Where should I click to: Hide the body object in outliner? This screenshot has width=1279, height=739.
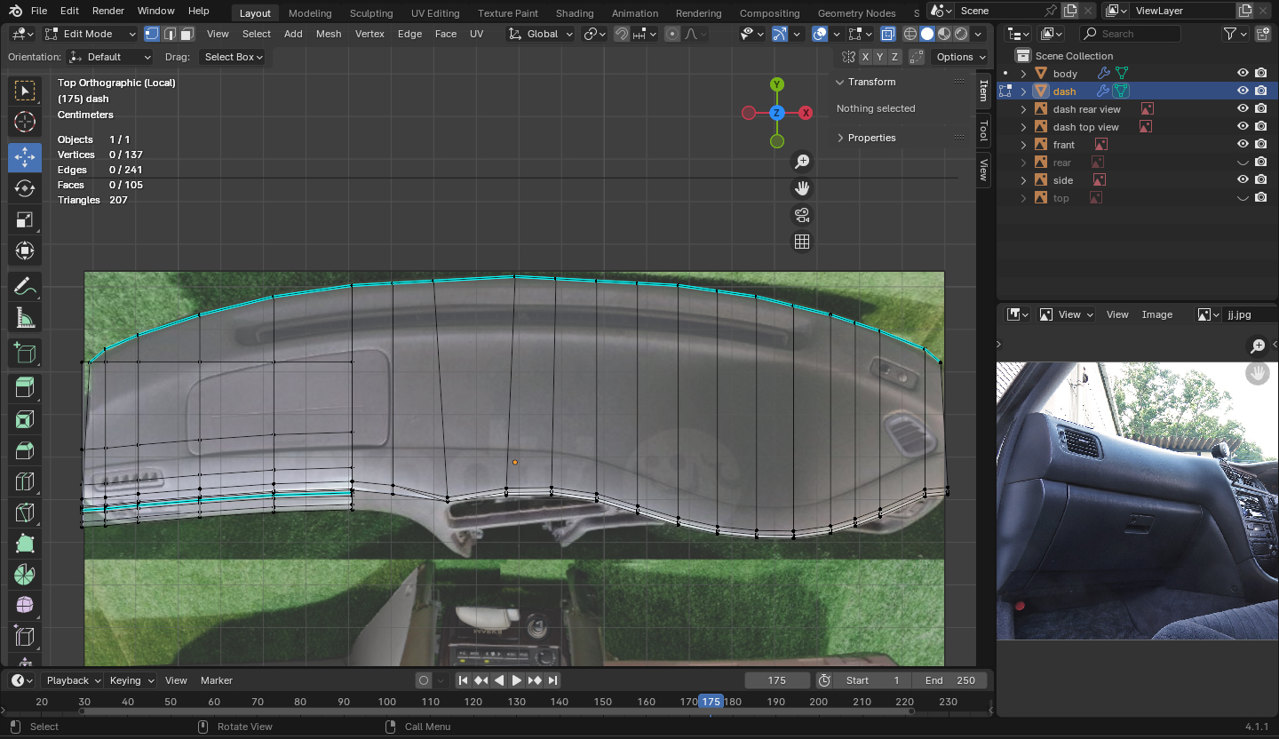[1243, 74]
